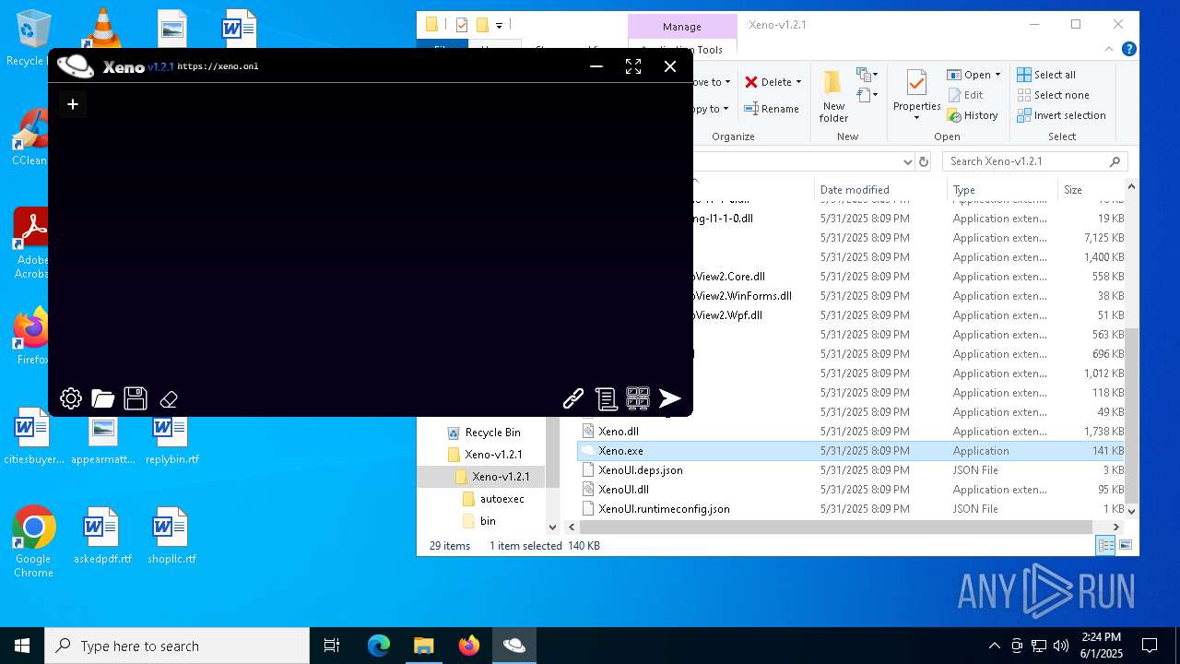Show hidden system tray icons

994,646
